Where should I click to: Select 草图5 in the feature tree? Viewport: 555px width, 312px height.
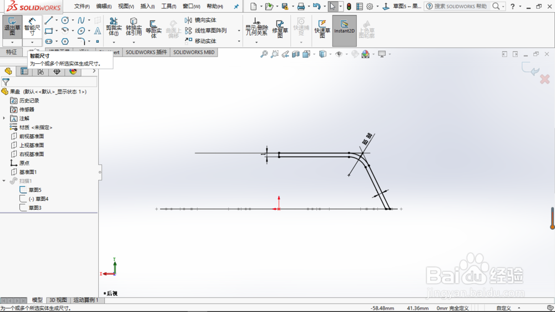point(34,190)
